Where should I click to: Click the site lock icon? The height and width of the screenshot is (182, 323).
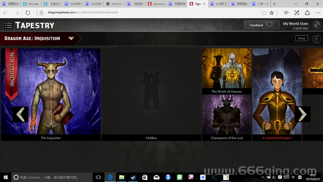pos(41,13)
